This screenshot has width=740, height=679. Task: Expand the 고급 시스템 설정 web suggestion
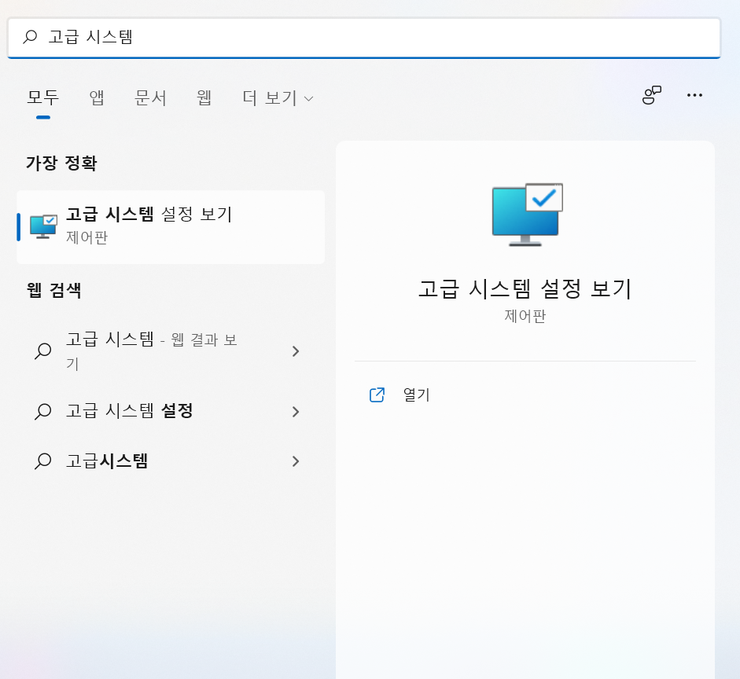click(x=296, y=412)
